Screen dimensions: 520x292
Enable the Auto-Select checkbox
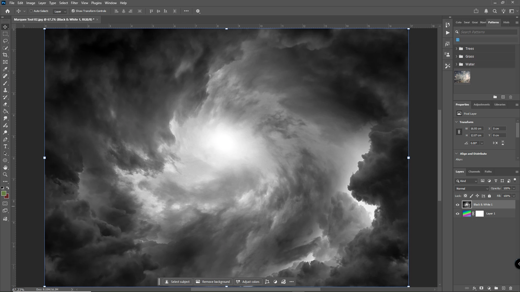pos(31,11)
